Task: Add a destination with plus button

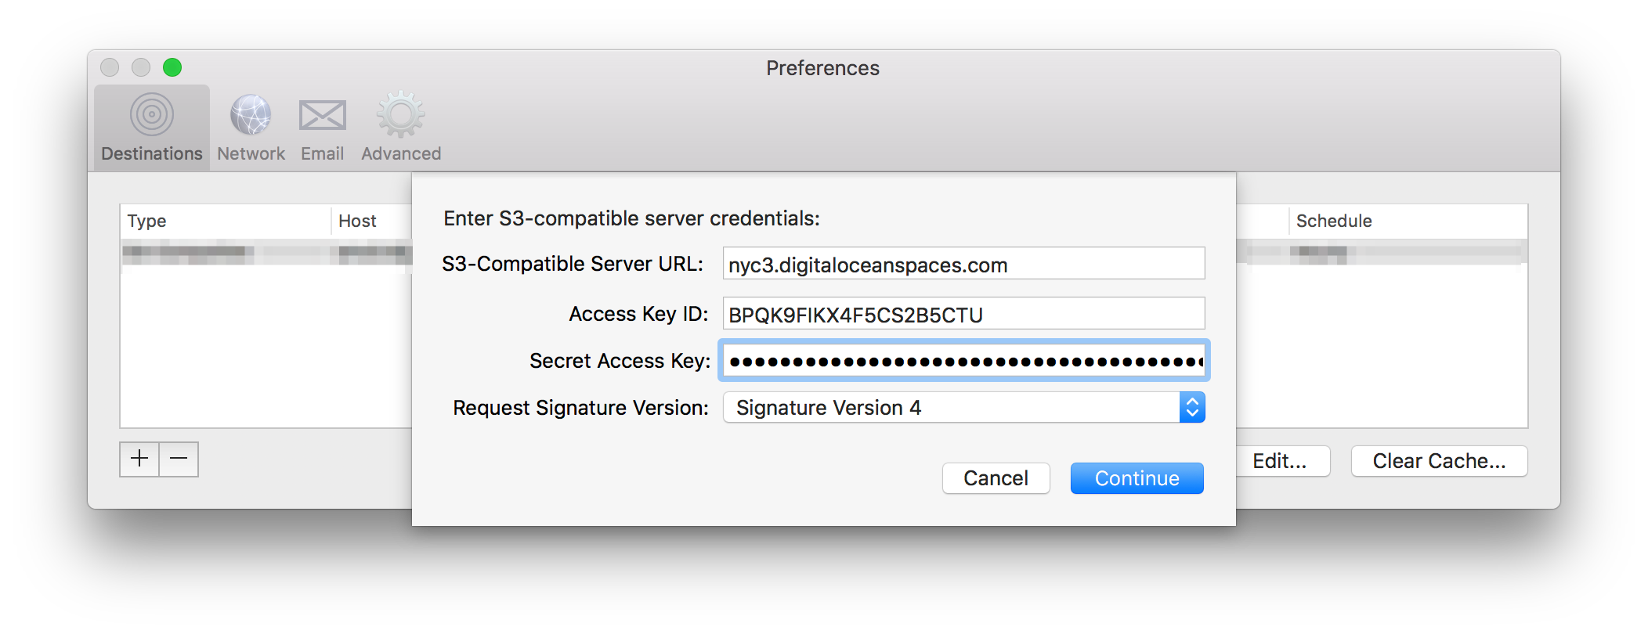Action: [139, 459]
